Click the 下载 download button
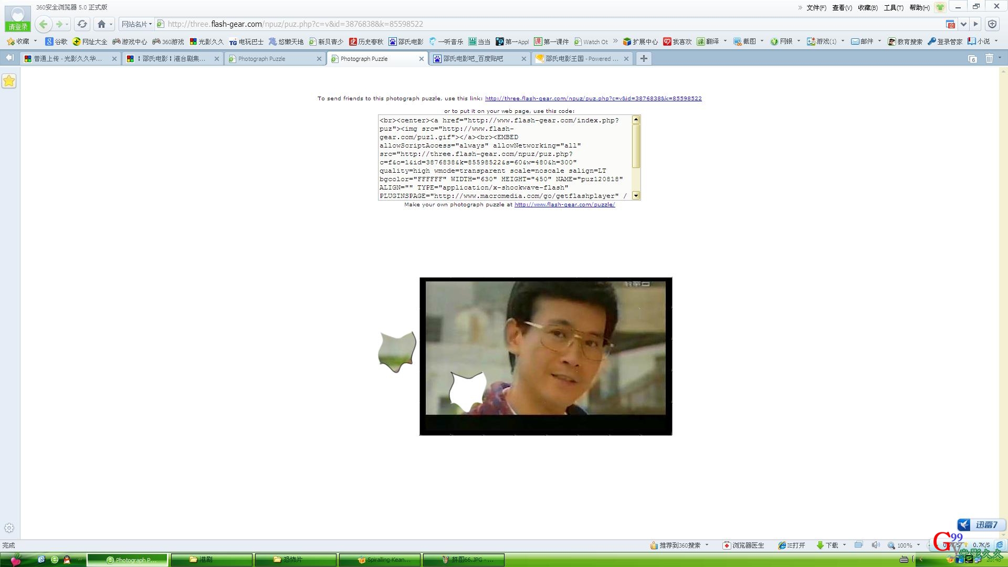The width and height of the screenshot is (1008, 567). (827, 545)
